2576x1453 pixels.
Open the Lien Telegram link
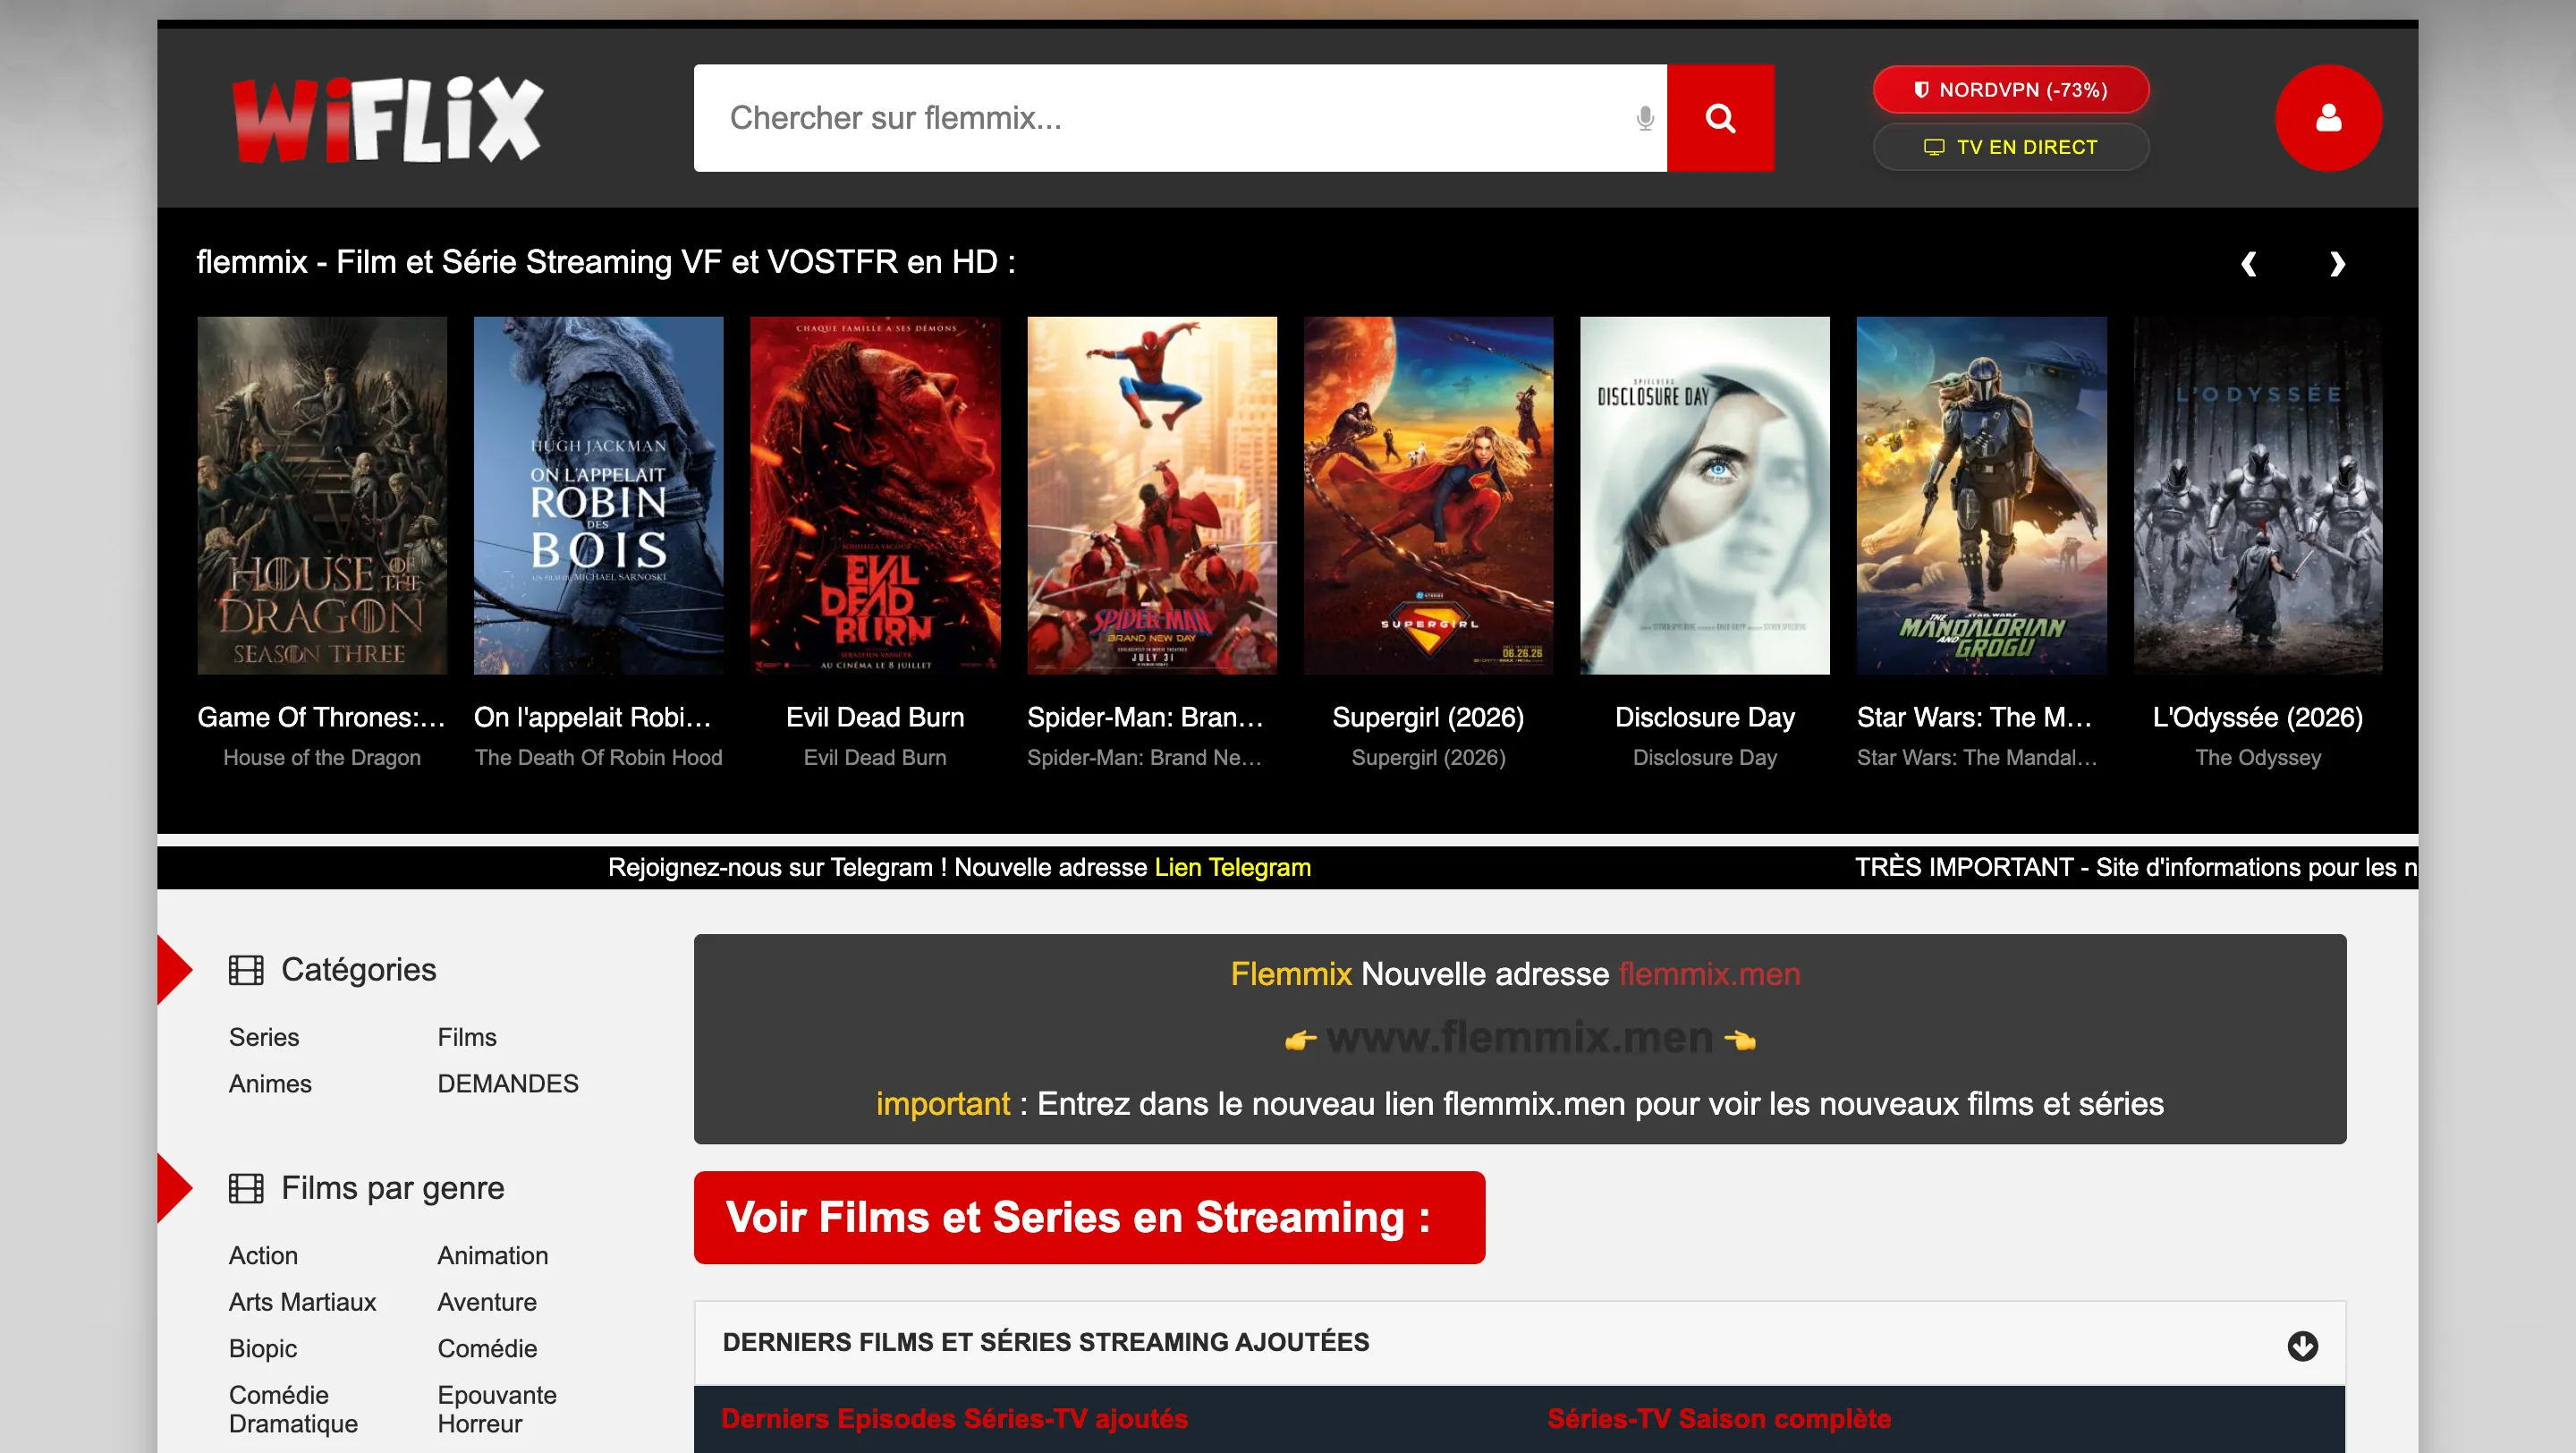pyautogui.click(x=1232, y=867)
